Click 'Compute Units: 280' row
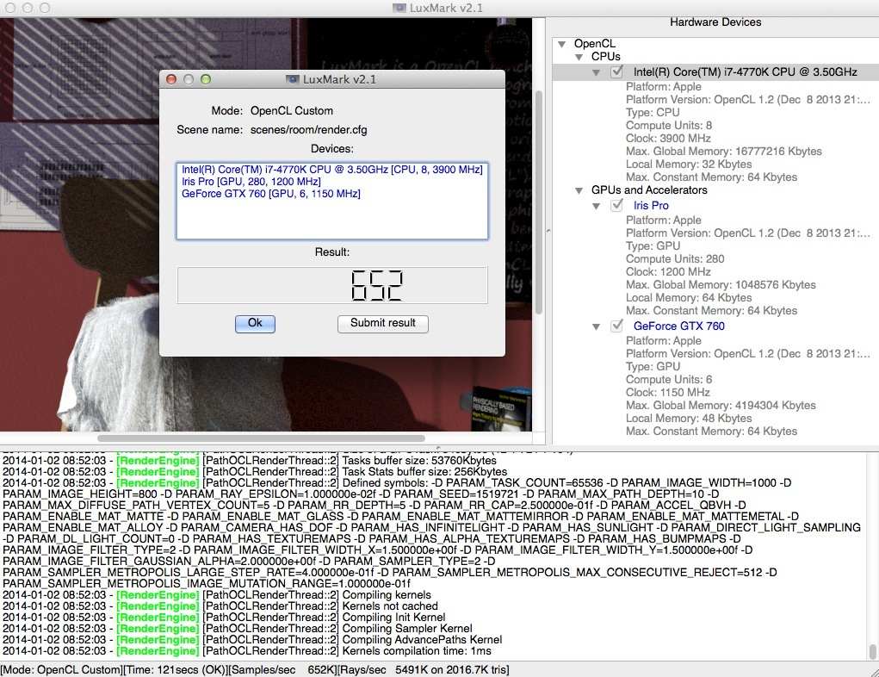The image size is (879, 677). coord(675,259)
